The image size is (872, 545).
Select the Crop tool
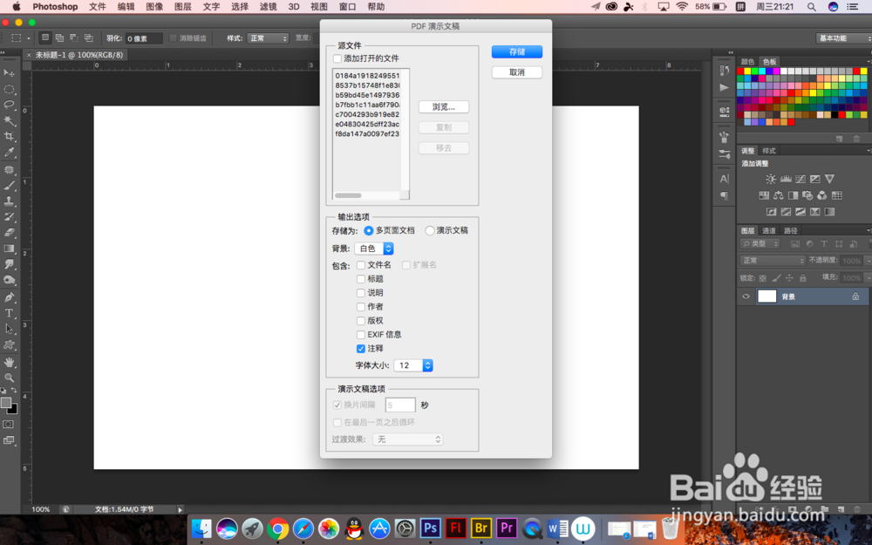point(10,135)
